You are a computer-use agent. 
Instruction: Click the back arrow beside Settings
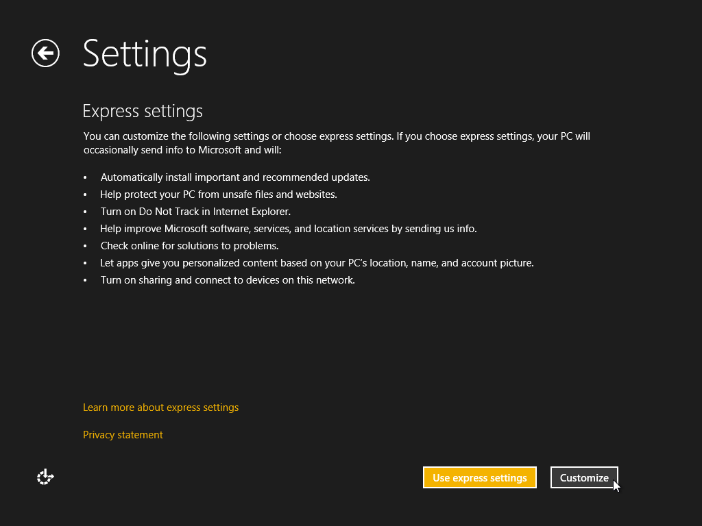coord(45,53)
